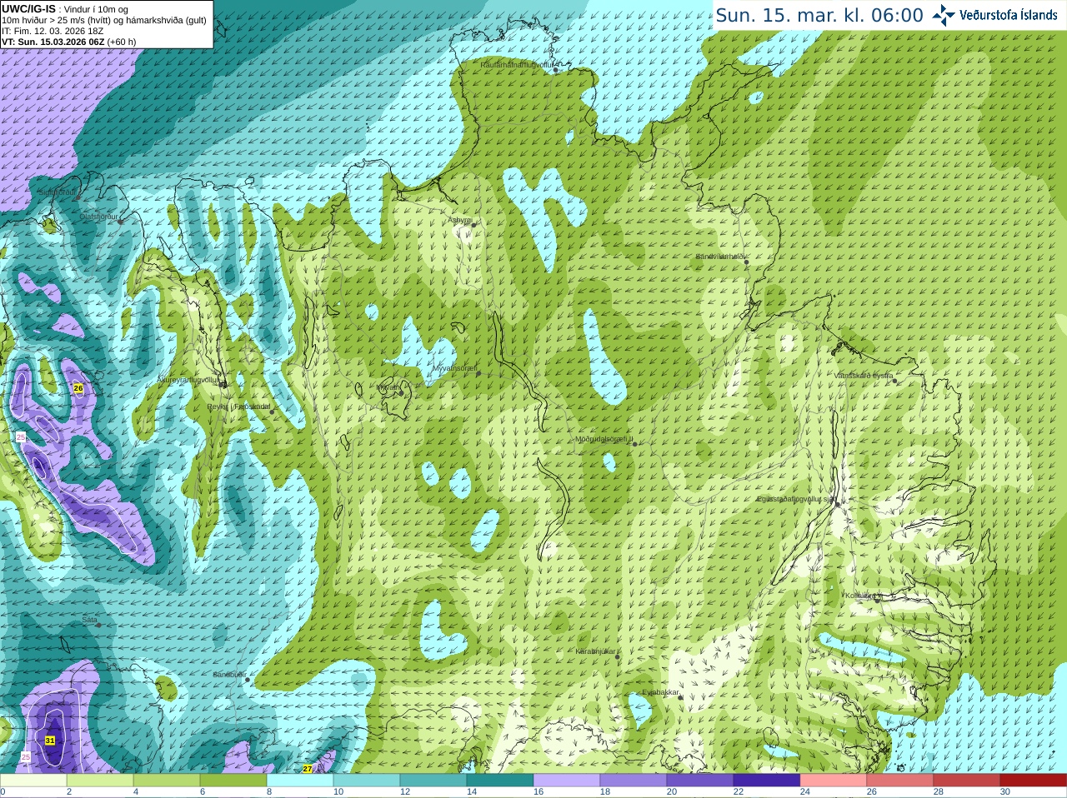This screenshot has height=798, width=1067.
Task: Click the 0–2 m/s palest legend swatch
Action: click(x=33, y=781)
